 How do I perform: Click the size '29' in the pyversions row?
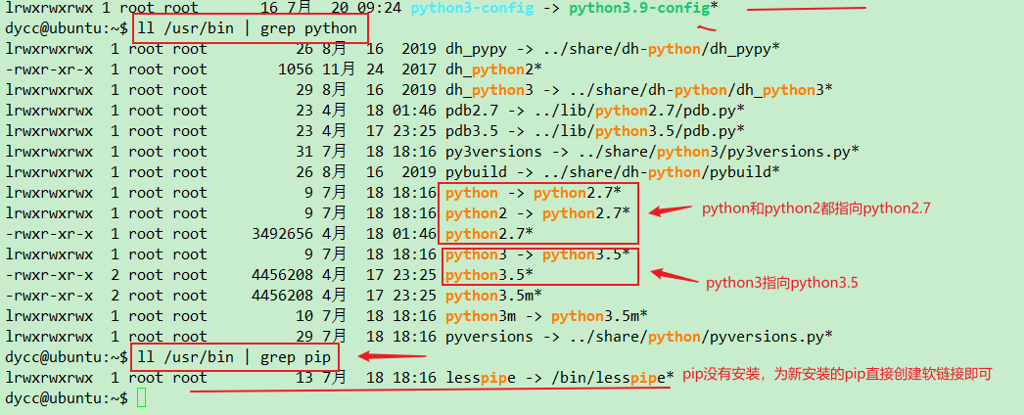304,337
